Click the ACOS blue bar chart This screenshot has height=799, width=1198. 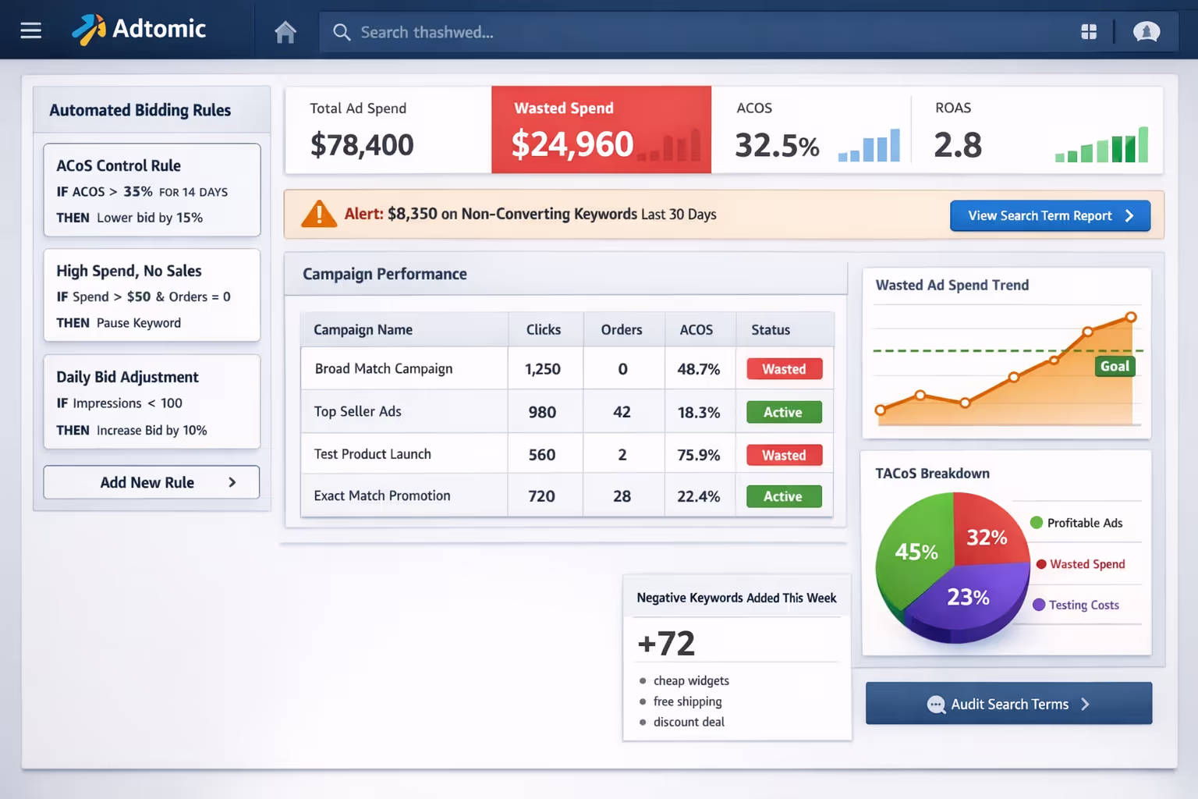click(869, 145)
